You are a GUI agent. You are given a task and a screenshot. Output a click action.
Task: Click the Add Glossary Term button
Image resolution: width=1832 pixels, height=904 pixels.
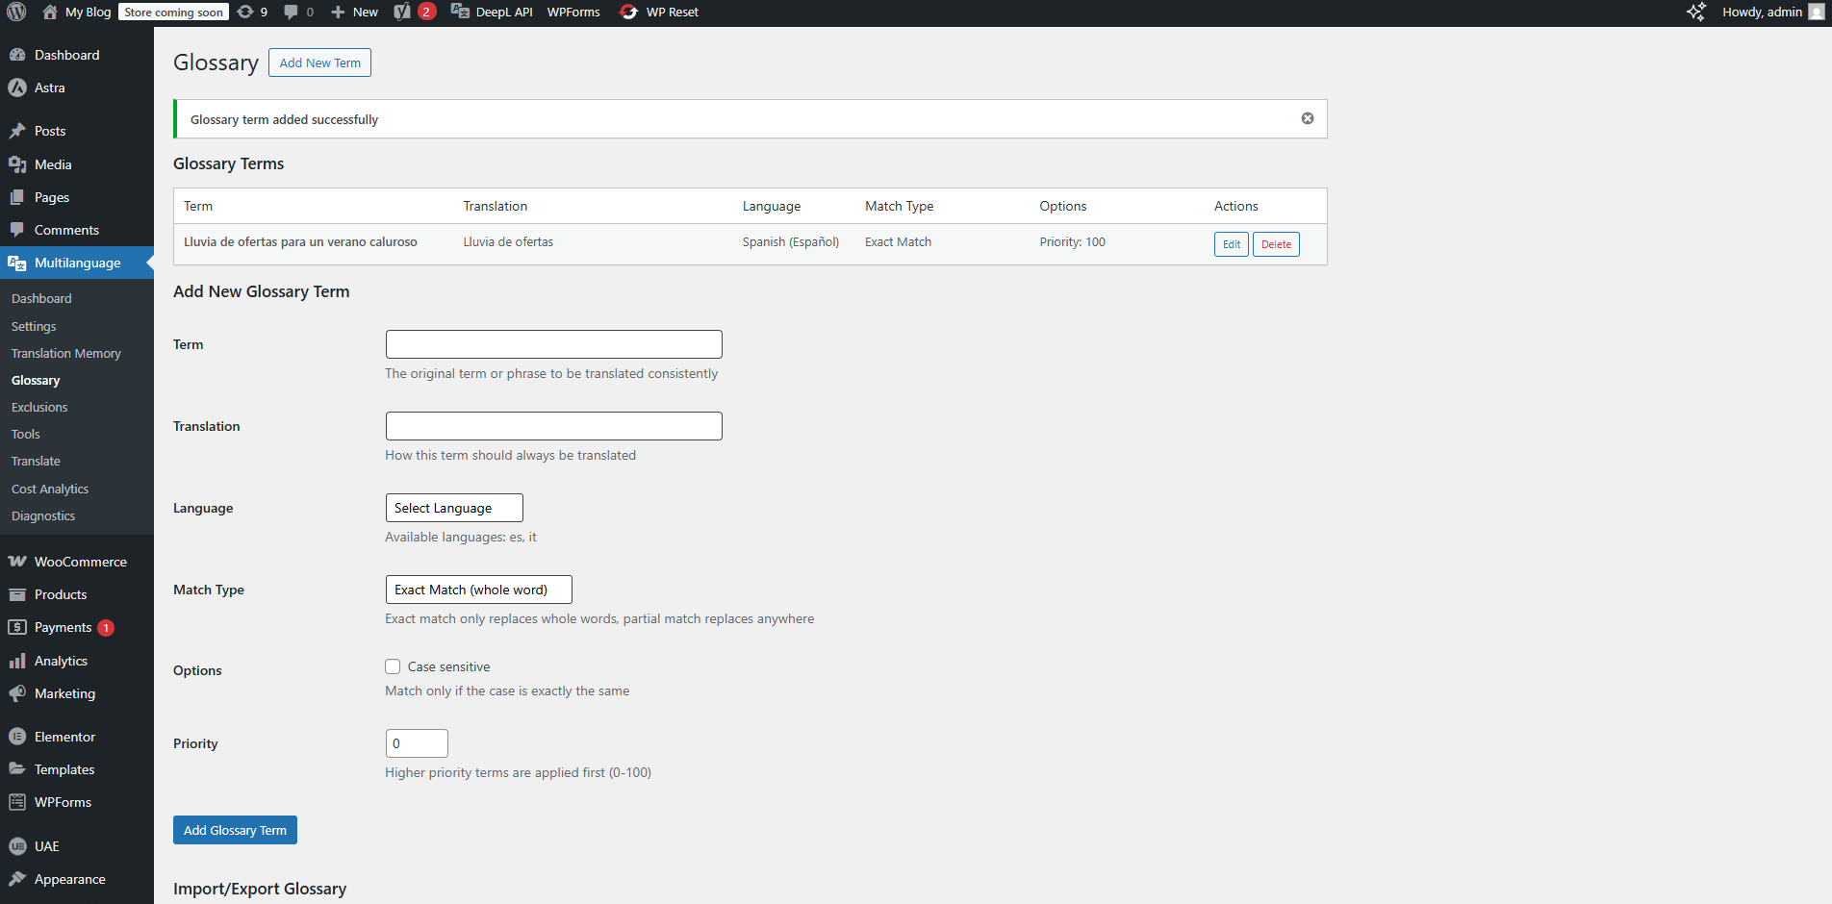tap(235, 830)
